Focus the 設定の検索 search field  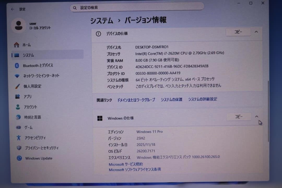click(137, 8)
